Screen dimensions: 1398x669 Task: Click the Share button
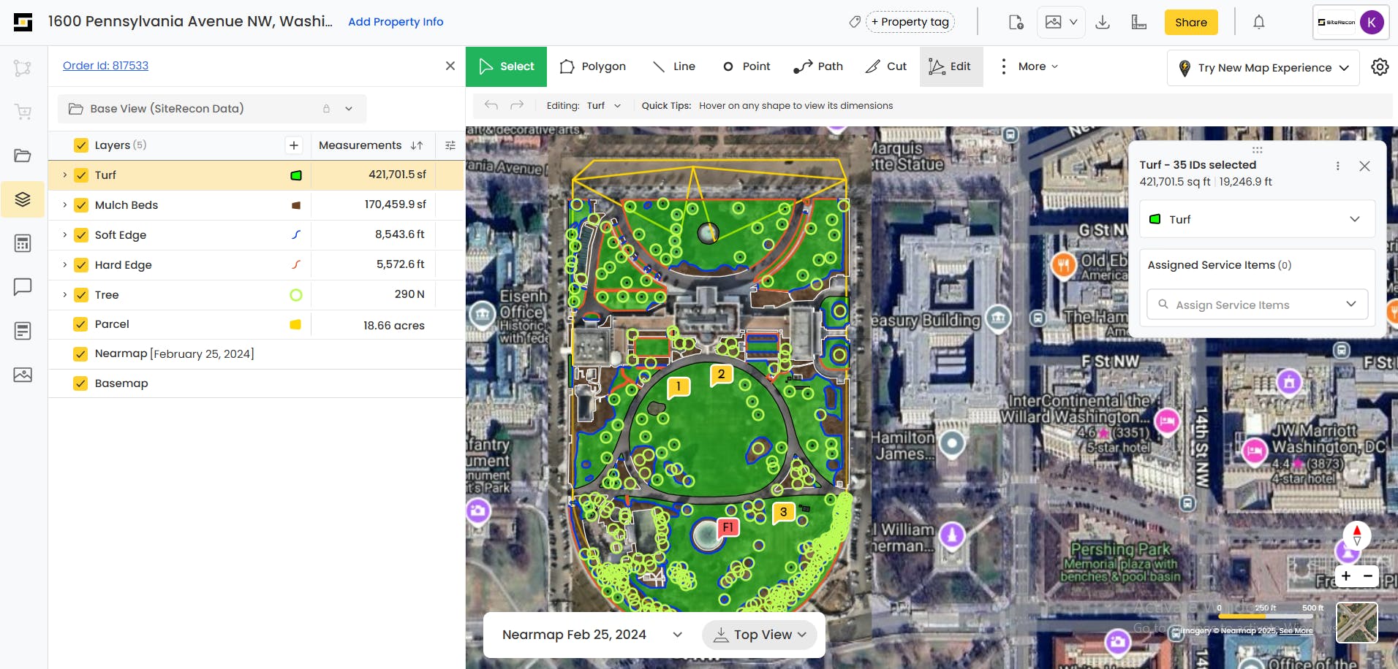point(1191,22)
